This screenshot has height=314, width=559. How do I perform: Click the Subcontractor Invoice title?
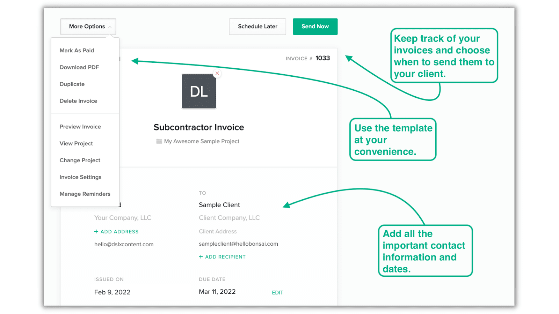[199, 127]
